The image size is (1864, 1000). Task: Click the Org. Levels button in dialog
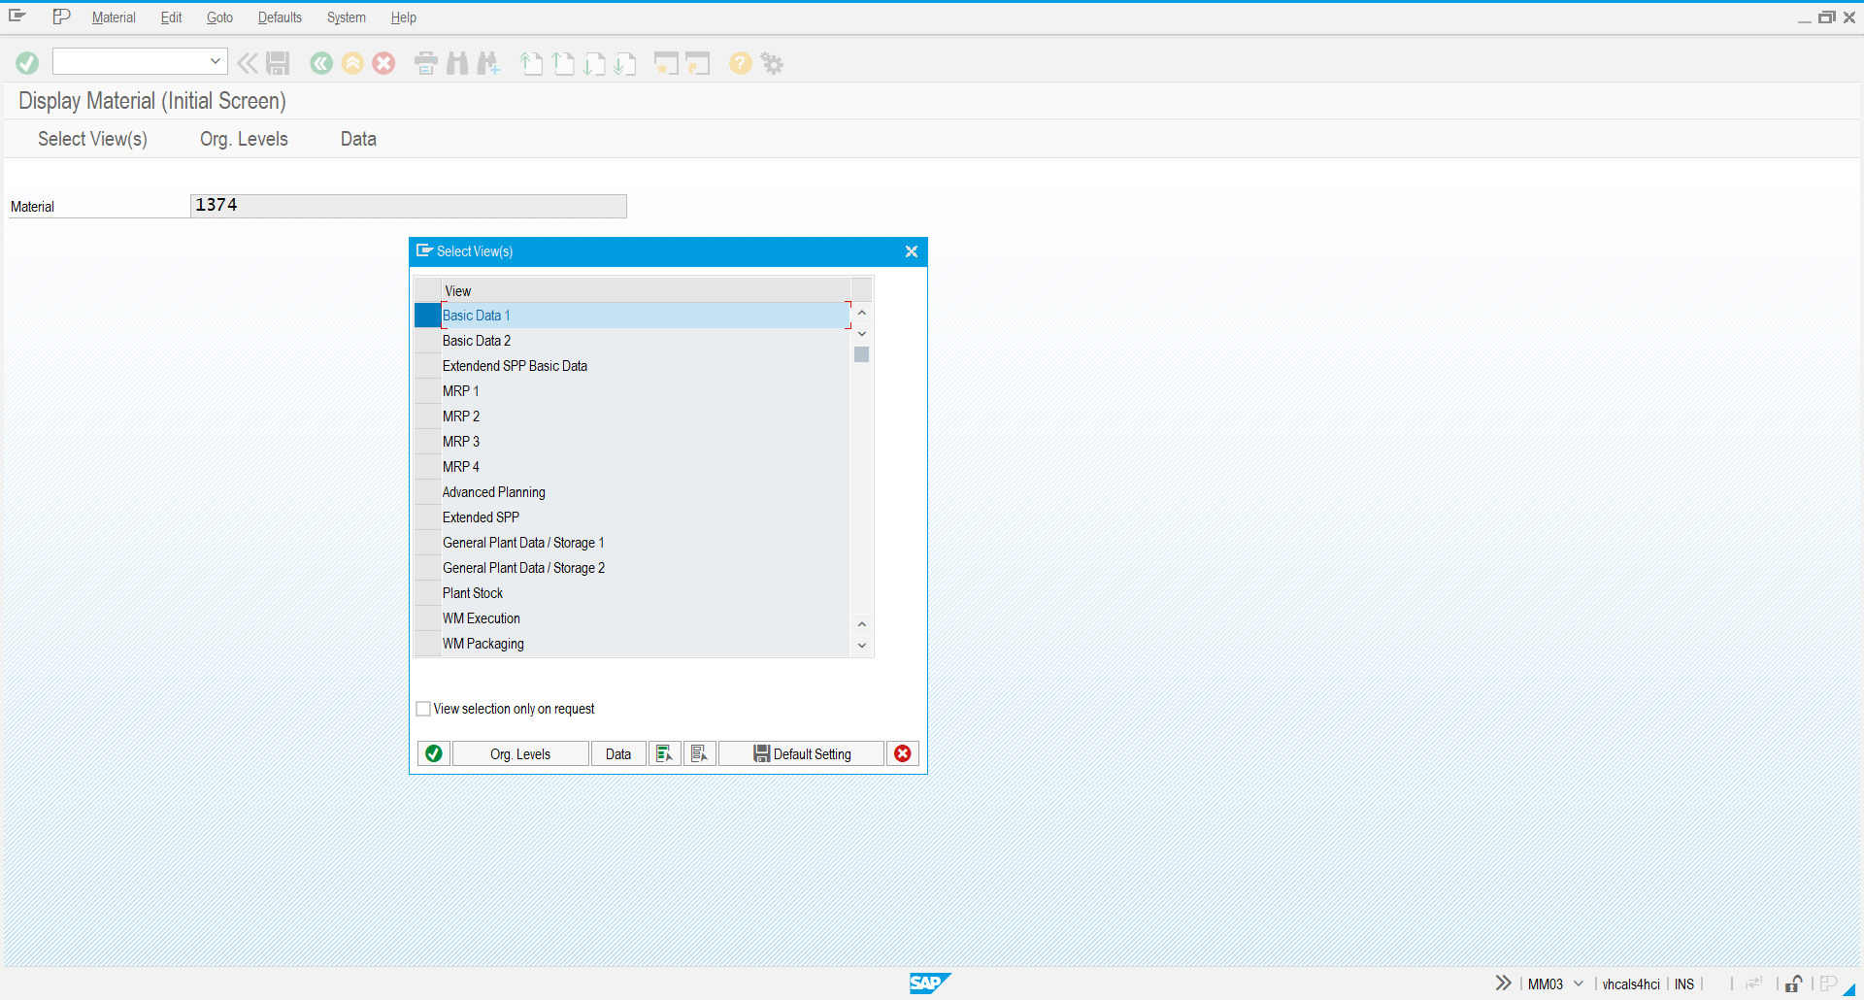[520, 753]
